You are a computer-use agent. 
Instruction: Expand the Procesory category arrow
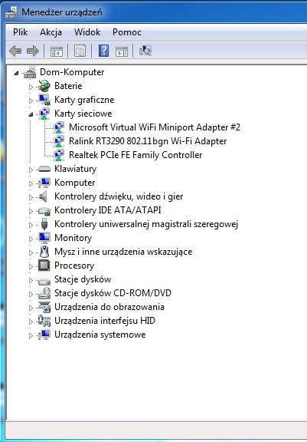(31, 266)
